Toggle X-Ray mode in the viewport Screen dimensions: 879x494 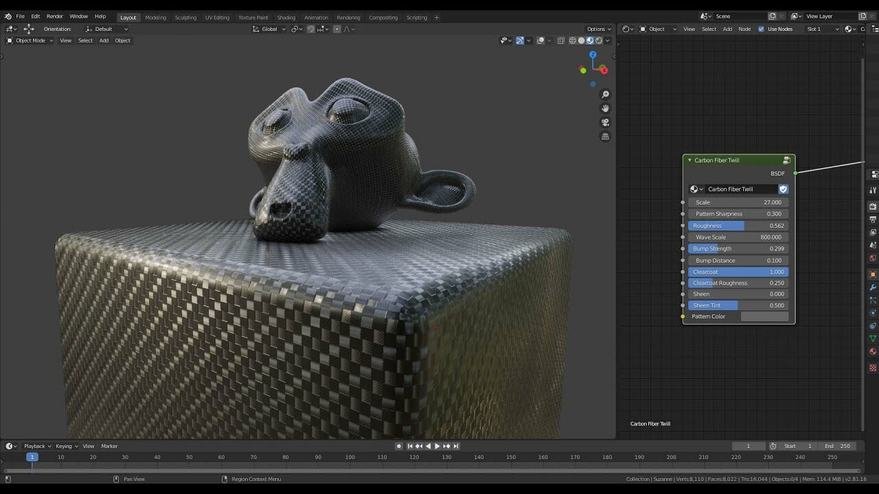[x=560, y=40]
